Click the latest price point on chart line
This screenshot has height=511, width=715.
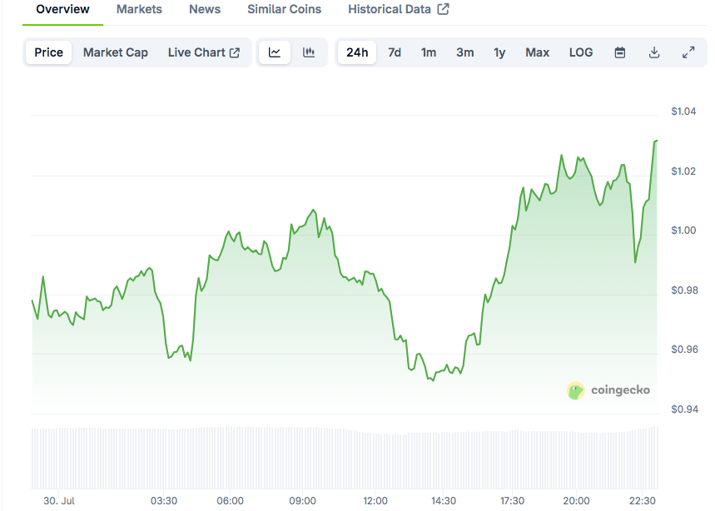(x=657, y=141)
